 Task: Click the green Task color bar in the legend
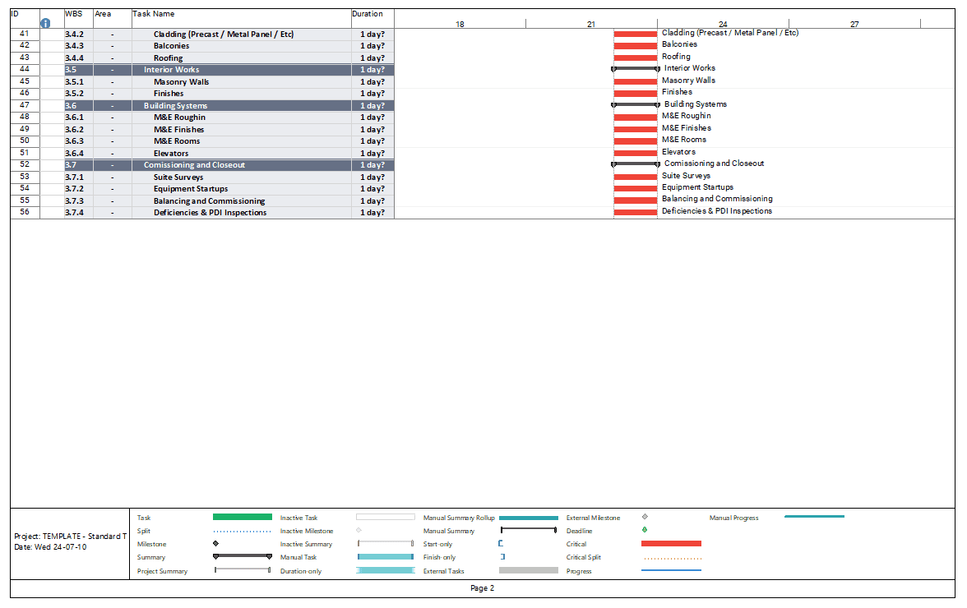(243, 518)
